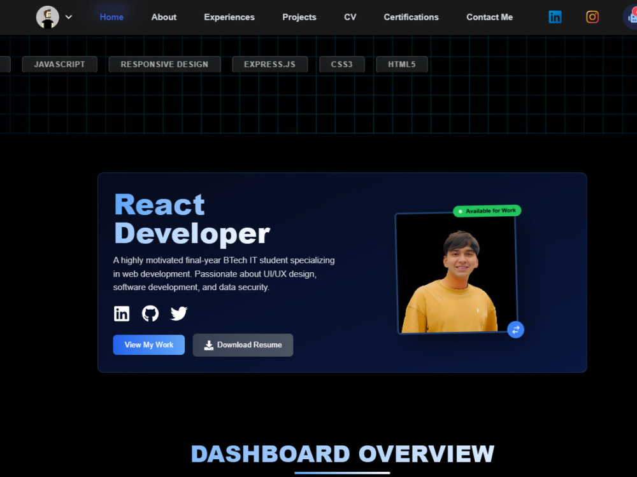Click the Download Resume button

pyautogui.click(x=243, y=345)
